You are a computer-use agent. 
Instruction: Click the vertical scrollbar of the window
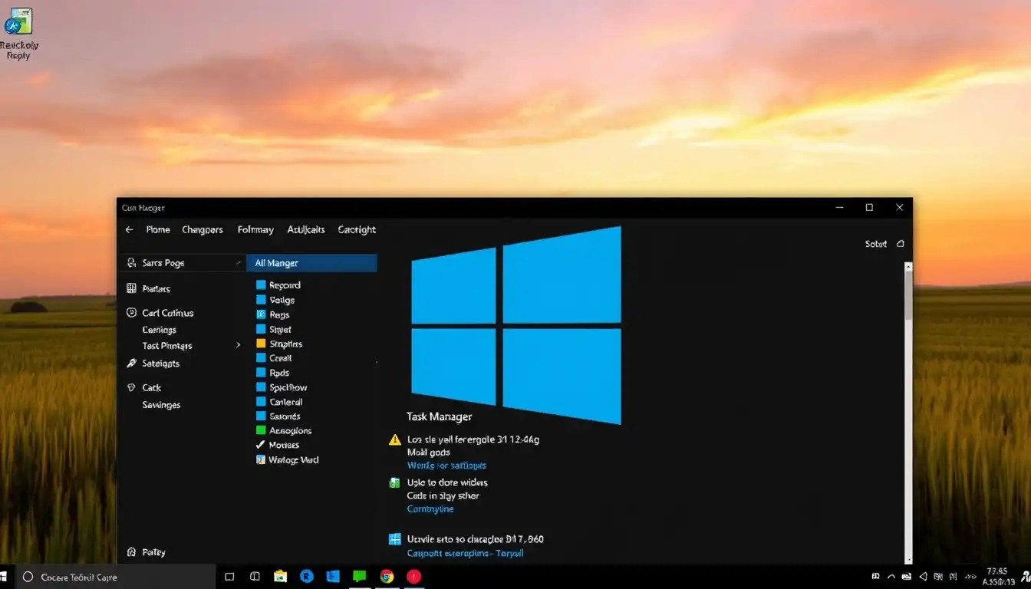pyautogui.click(x=909, y=413)
